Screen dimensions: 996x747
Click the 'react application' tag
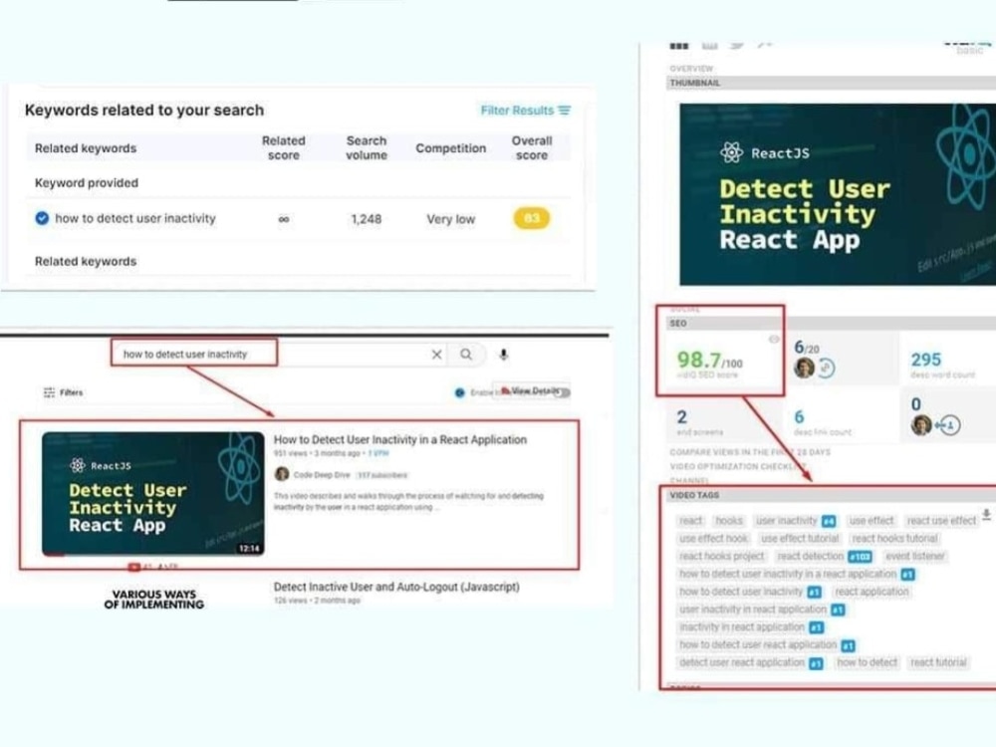pos(872,592)
